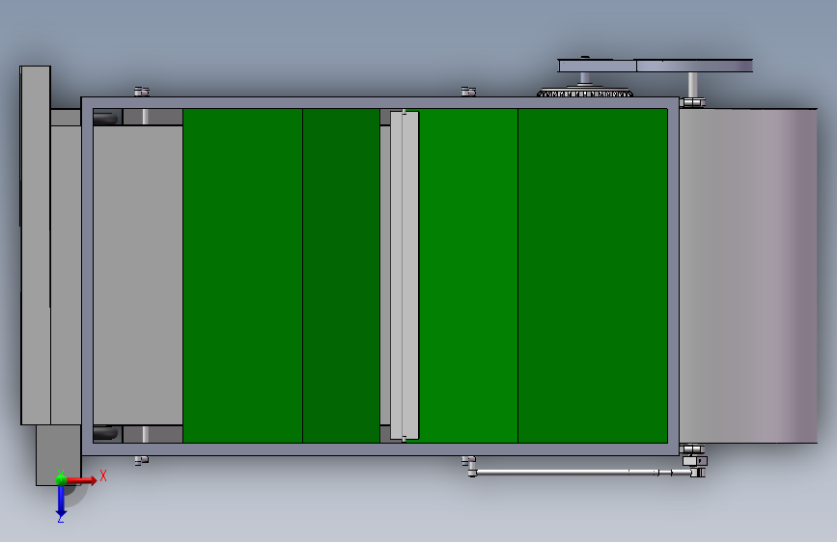837x542 pixels.
Task: Click the green Y axis dot of the triad
Action: (61, 479)
